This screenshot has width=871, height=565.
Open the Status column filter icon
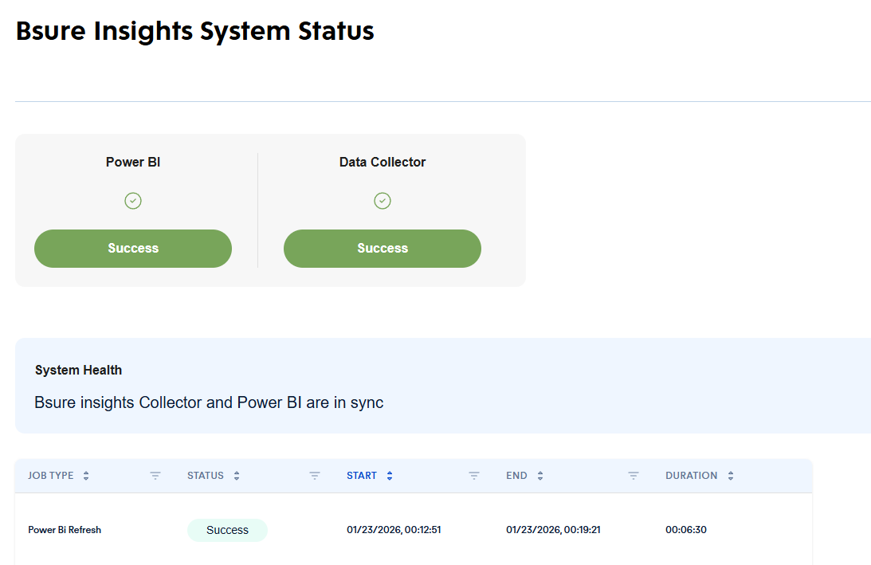tap(315, 476)
